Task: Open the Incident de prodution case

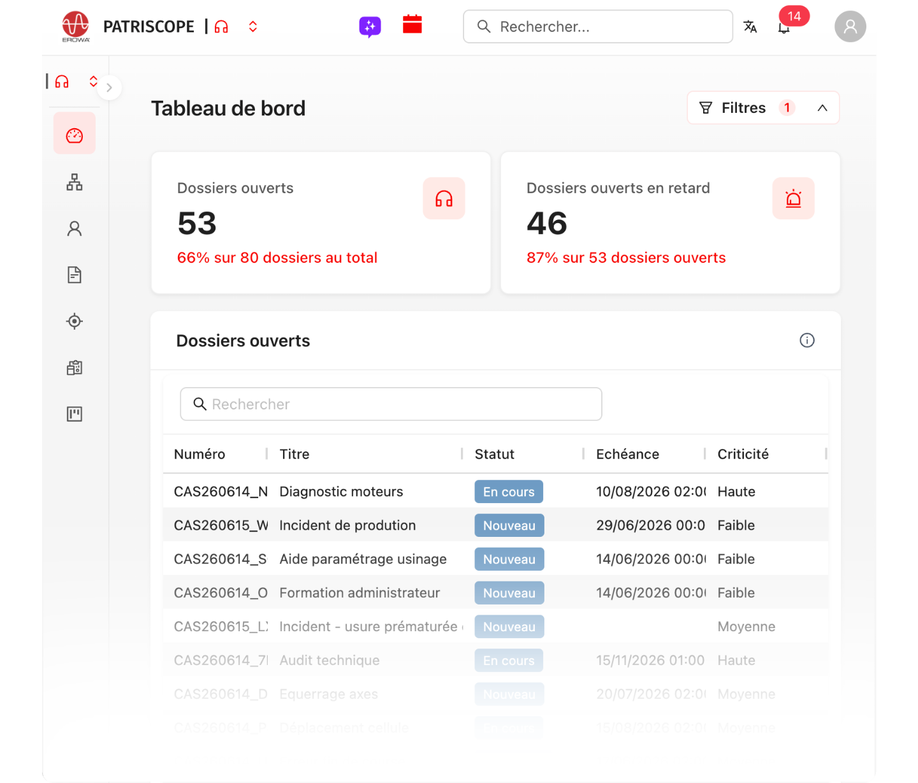Action: 496,525
